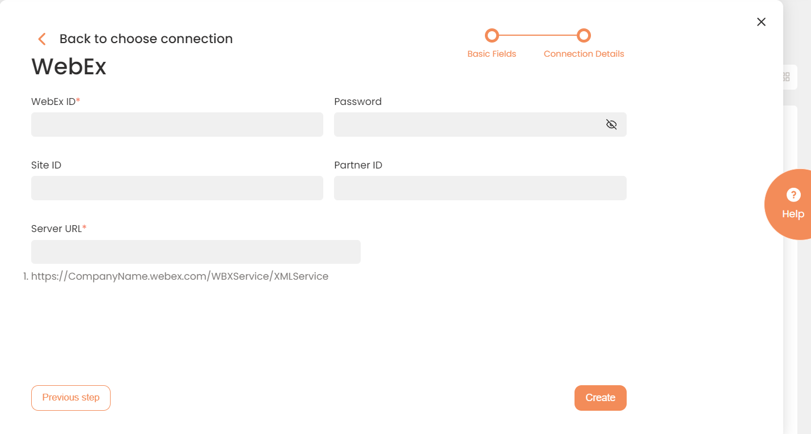Close the WebEx connection dialog

pos(761,22)
